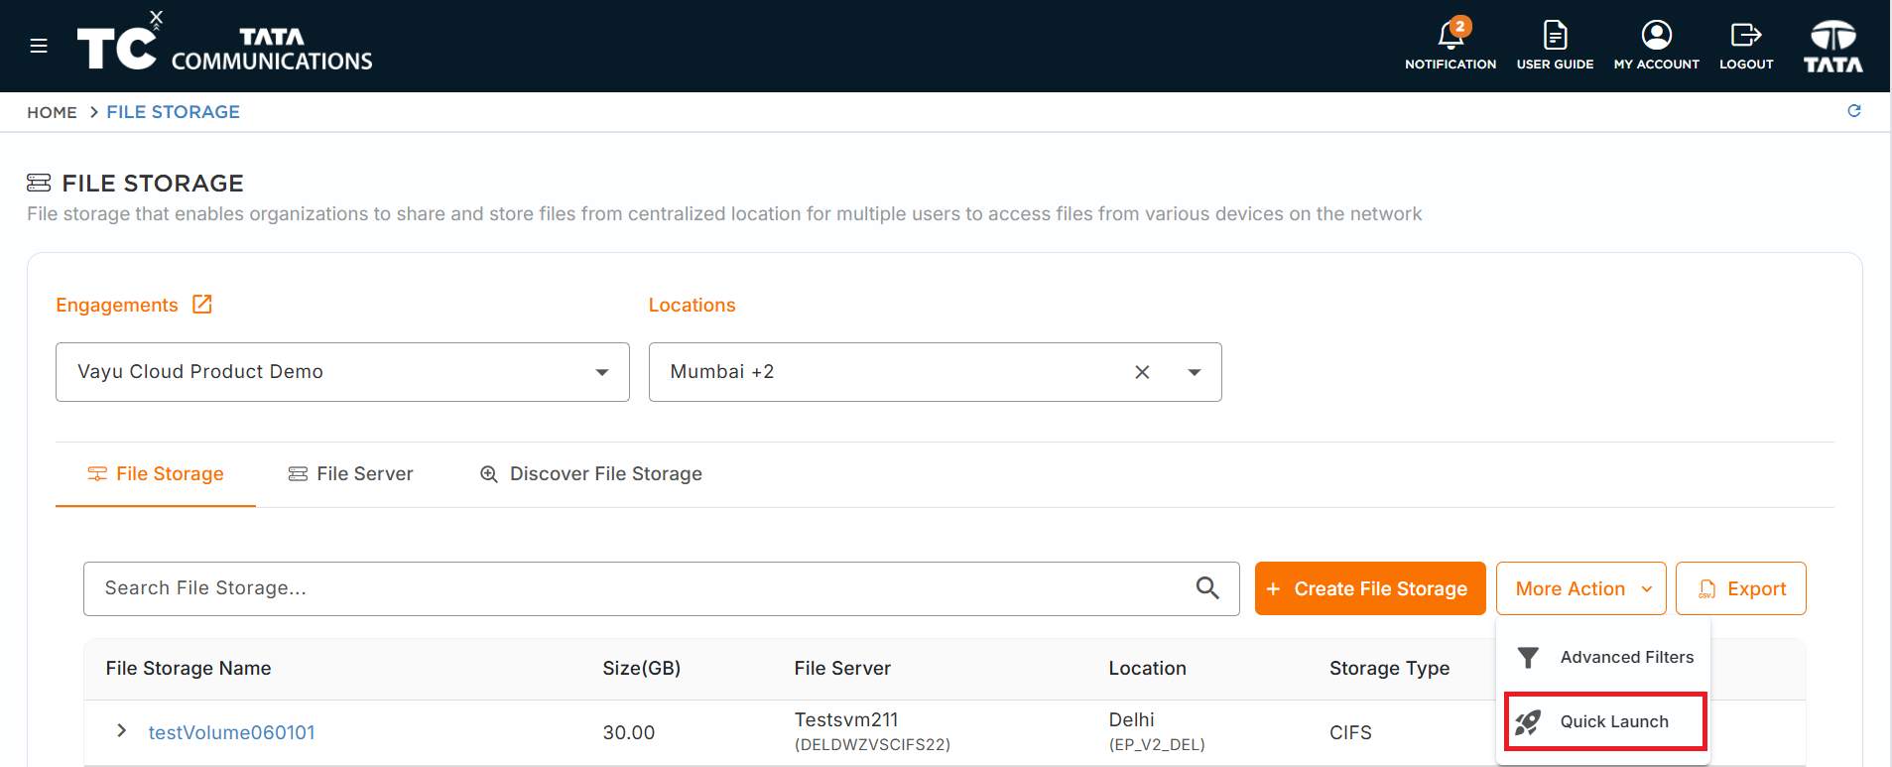This screenshot has width=1892, height=767.
Task: Open Vayu Cloud Product Demo engagement dropdown
Action: tap(342, 372)
